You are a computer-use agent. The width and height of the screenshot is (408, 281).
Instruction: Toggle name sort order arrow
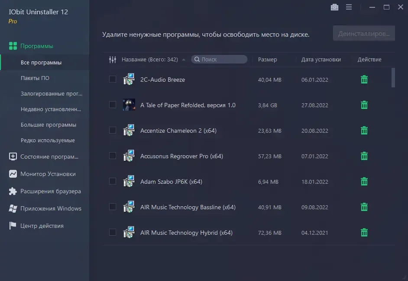[x=184, y=60]
